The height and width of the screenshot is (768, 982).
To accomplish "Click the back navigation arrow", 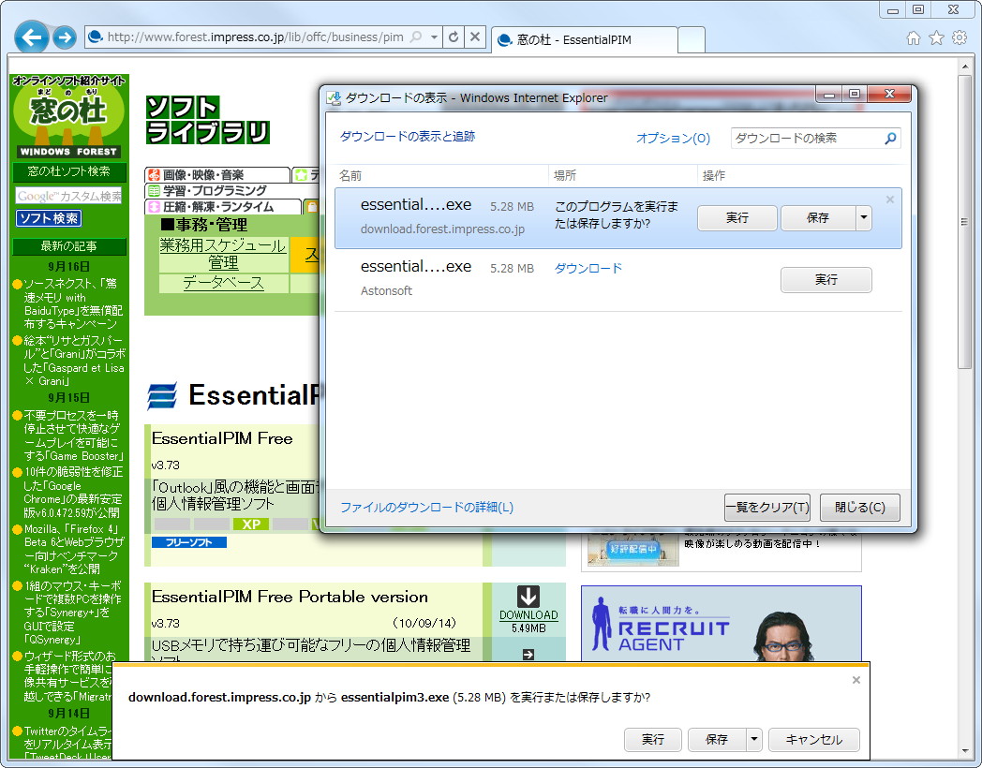I will pos(32,38).
